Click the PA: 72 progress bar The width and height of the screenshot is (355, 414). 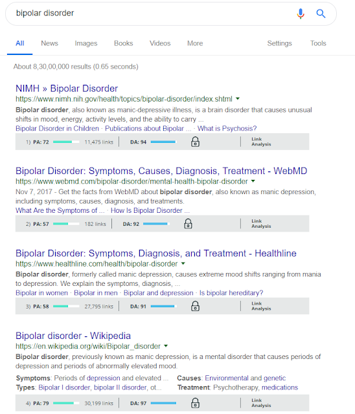click(66, 142)
